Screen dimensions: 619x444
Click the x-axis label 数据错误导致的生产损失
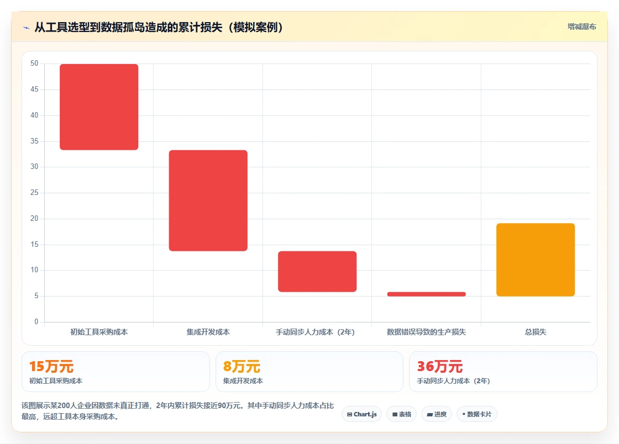point(426,332)
